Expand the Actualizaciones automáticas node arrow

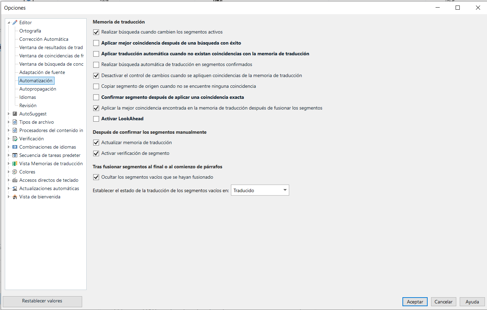coord(9,188)
